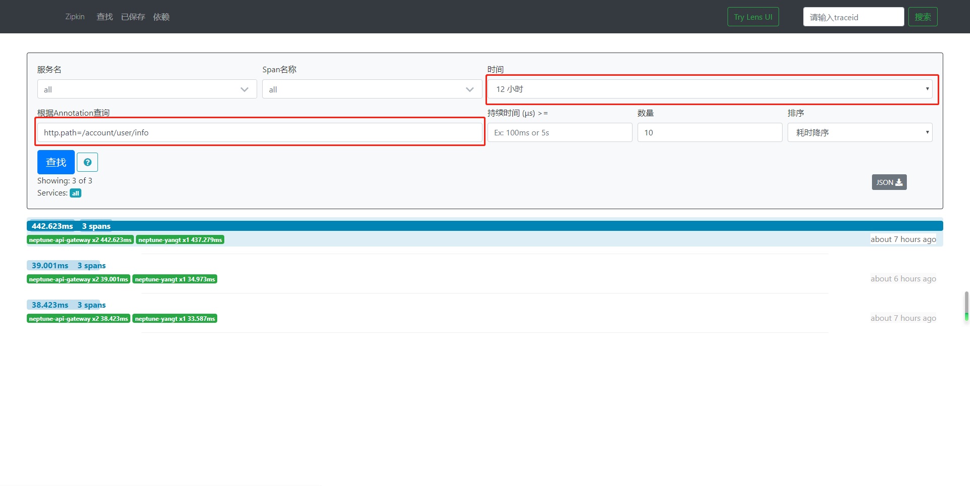Change sort order in the 耗时降序 dropdown

click(859, 132)
